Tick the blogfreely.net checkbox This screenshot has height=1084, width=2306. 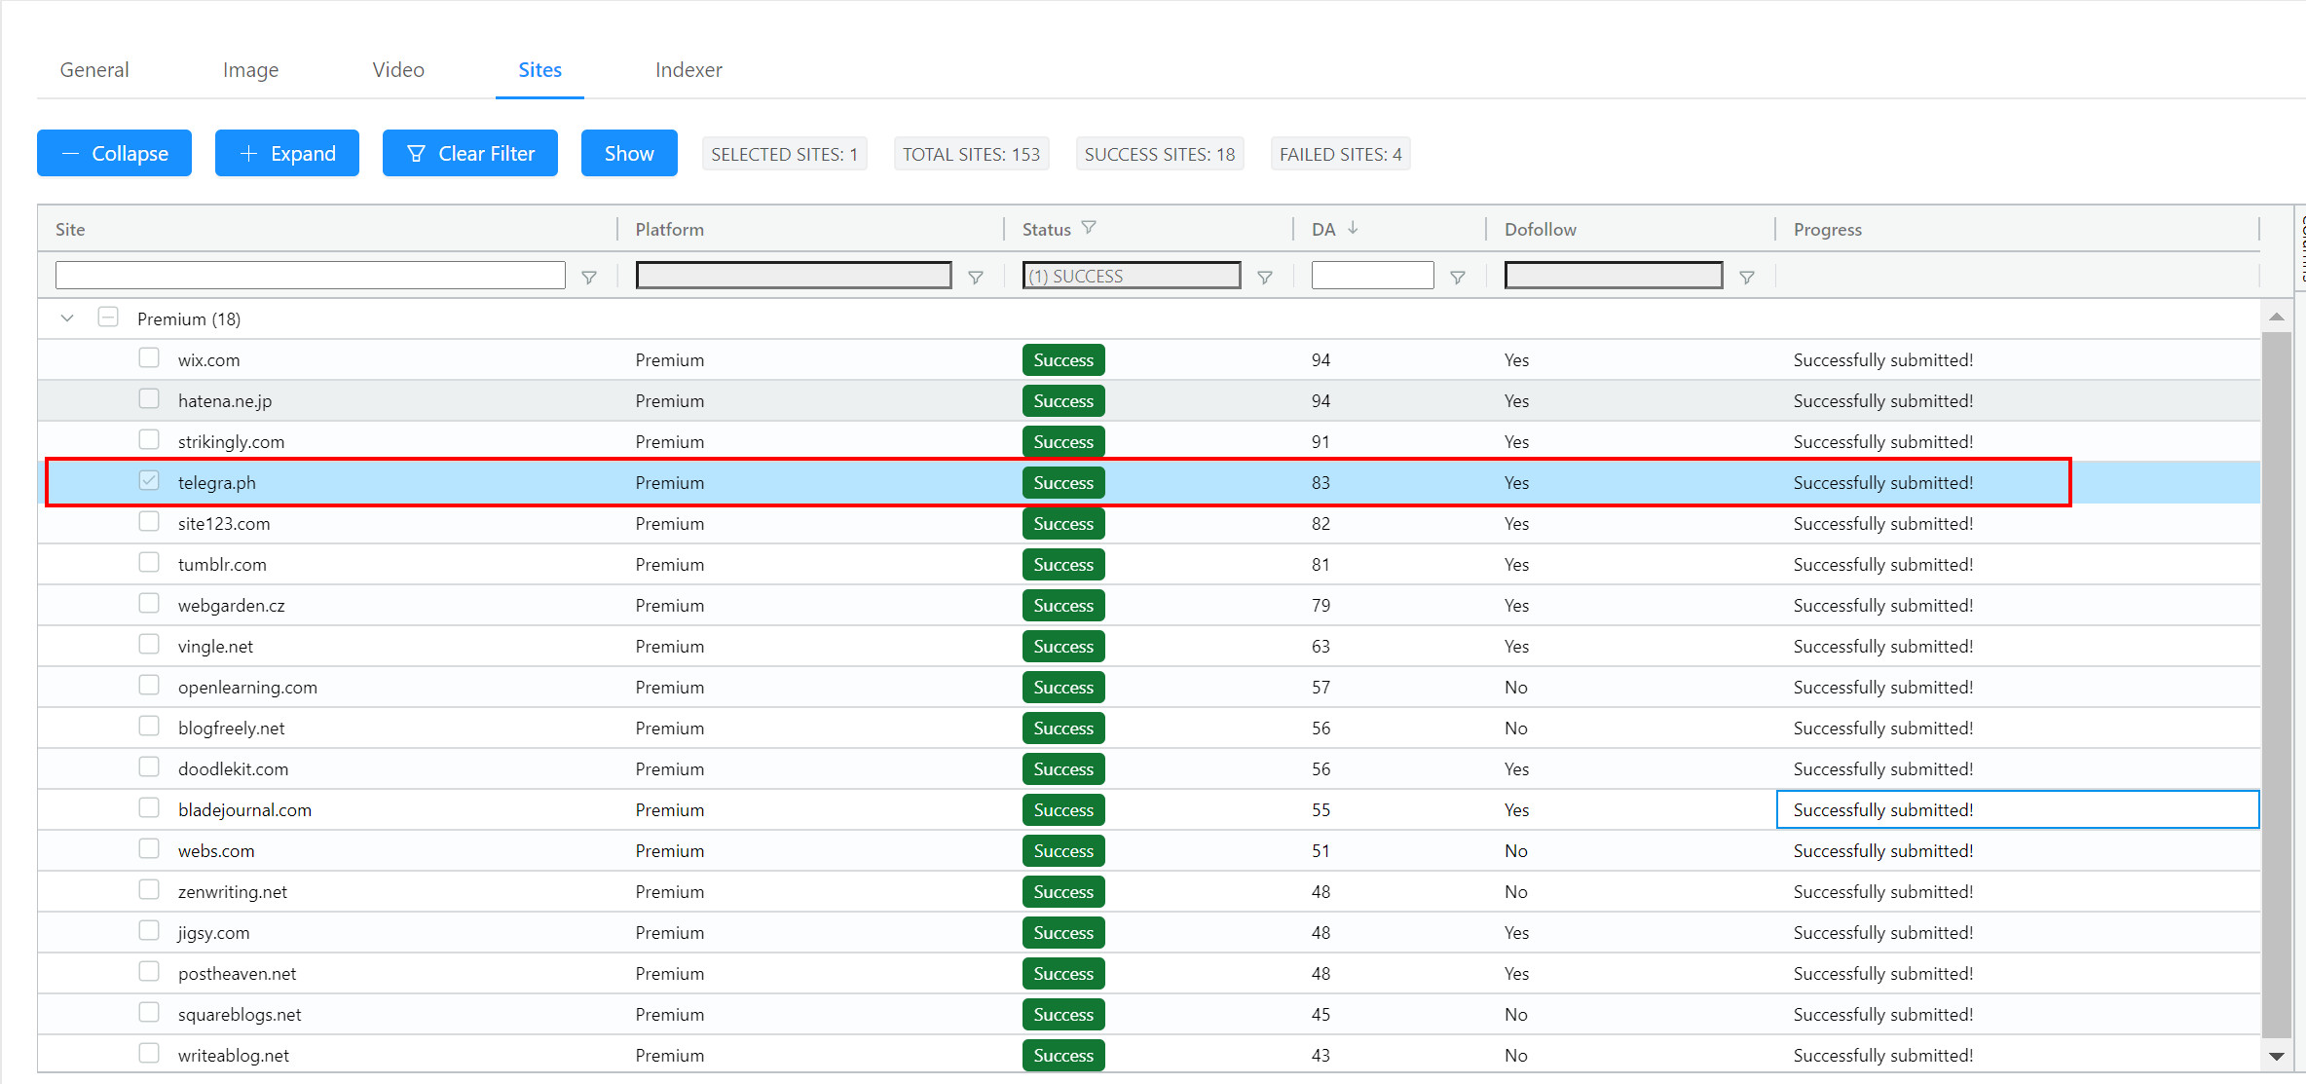tap(149, 727)
